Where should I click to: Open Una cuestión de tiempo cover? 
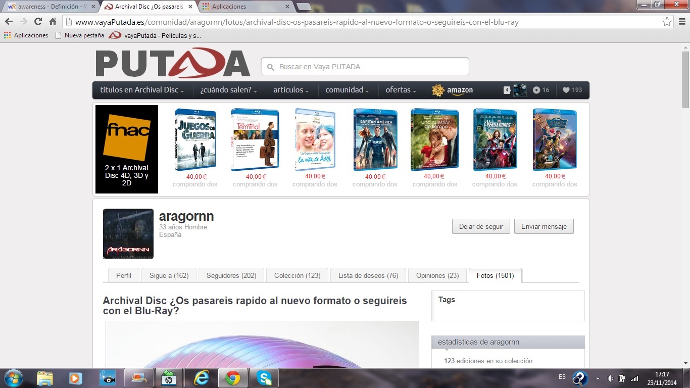[x=435, y=140]
